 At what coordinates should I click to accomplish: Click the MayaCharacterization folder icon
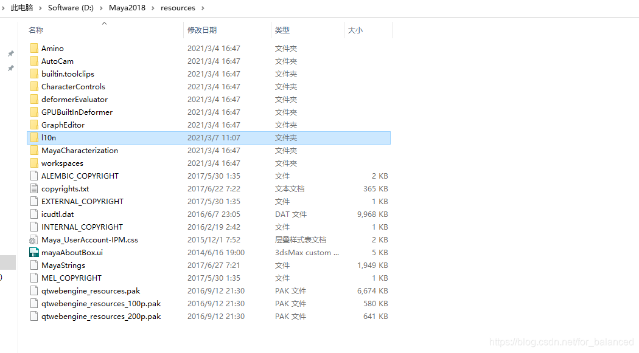34,151
